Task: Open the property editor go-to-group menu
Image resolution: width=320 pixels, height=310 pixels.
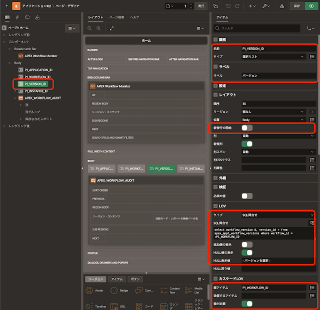Action: [x=310, y=28]
